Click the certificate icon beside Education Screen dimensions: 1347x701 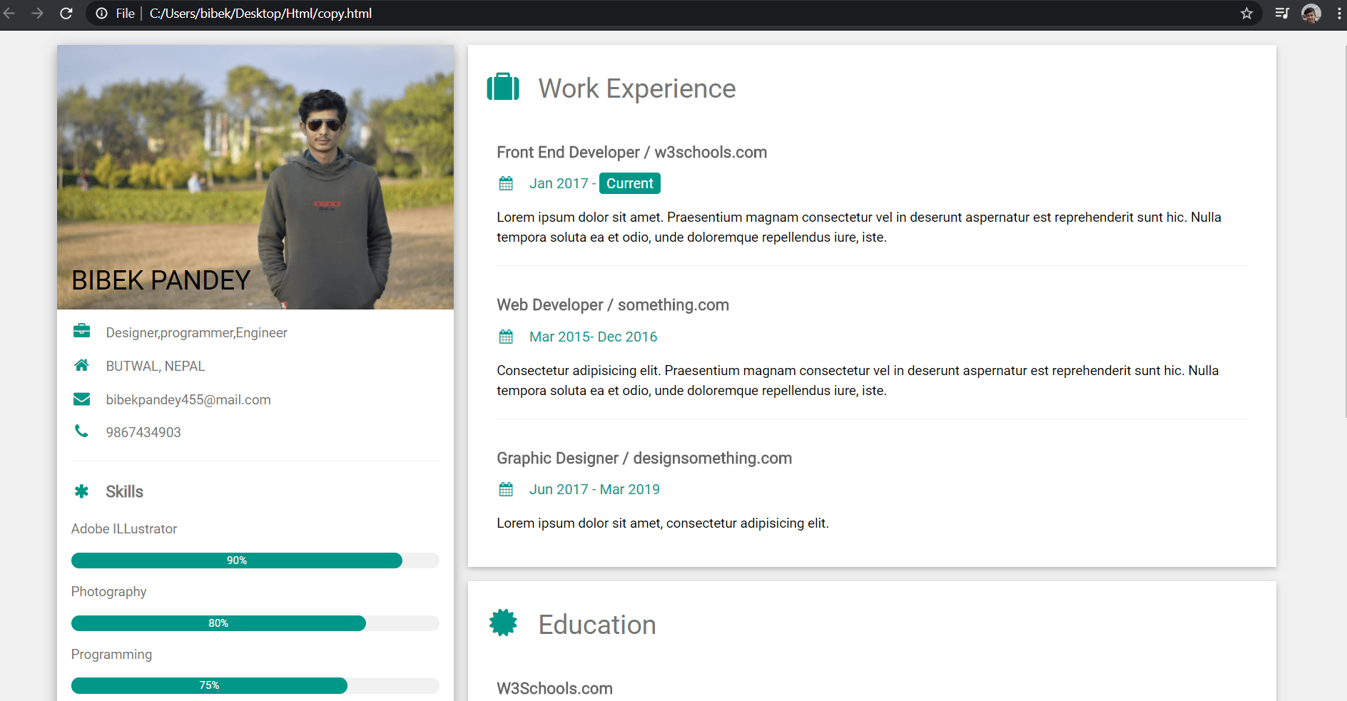click(503, 623)
